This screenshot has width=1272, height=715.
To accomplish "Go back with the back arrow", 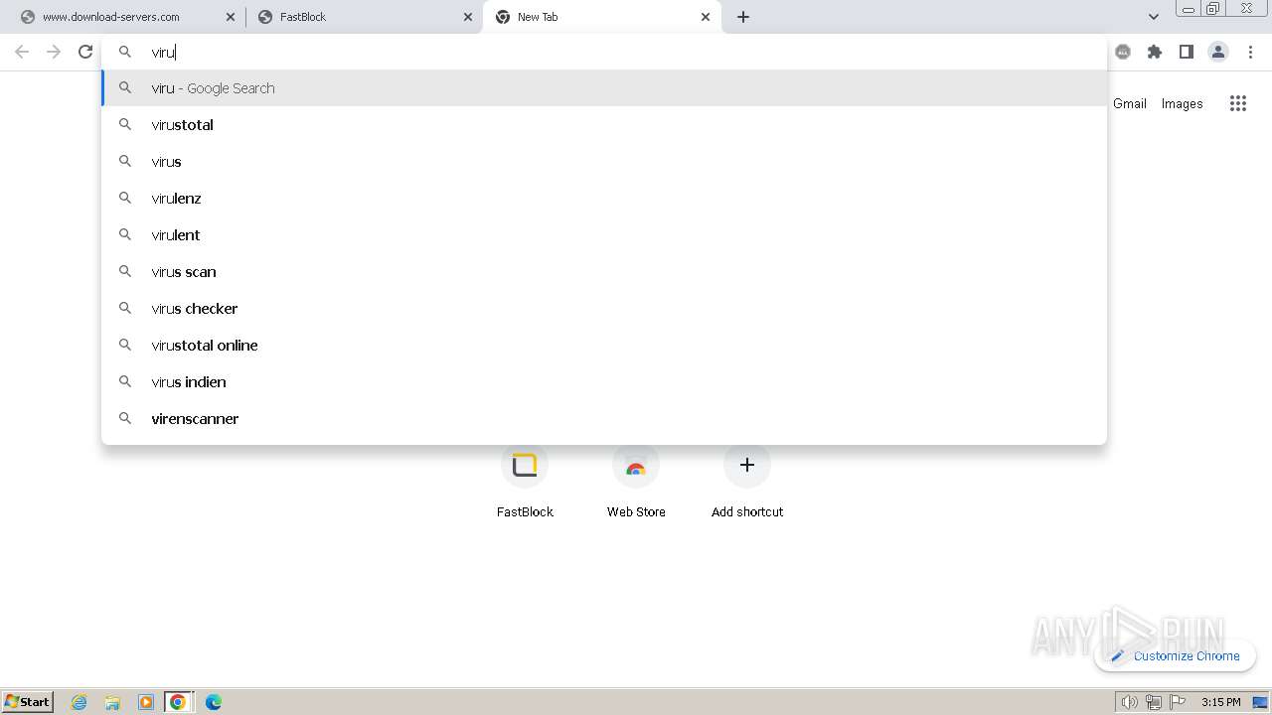I will [x=22, y=52].
